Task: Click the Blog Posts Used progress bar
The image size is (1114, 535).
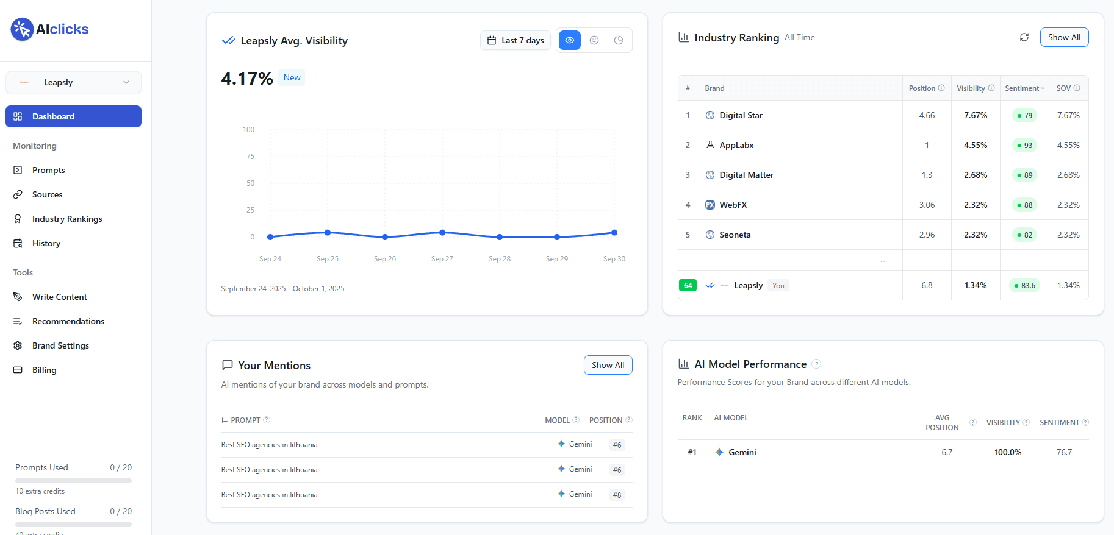Action: tap(73, 525)
